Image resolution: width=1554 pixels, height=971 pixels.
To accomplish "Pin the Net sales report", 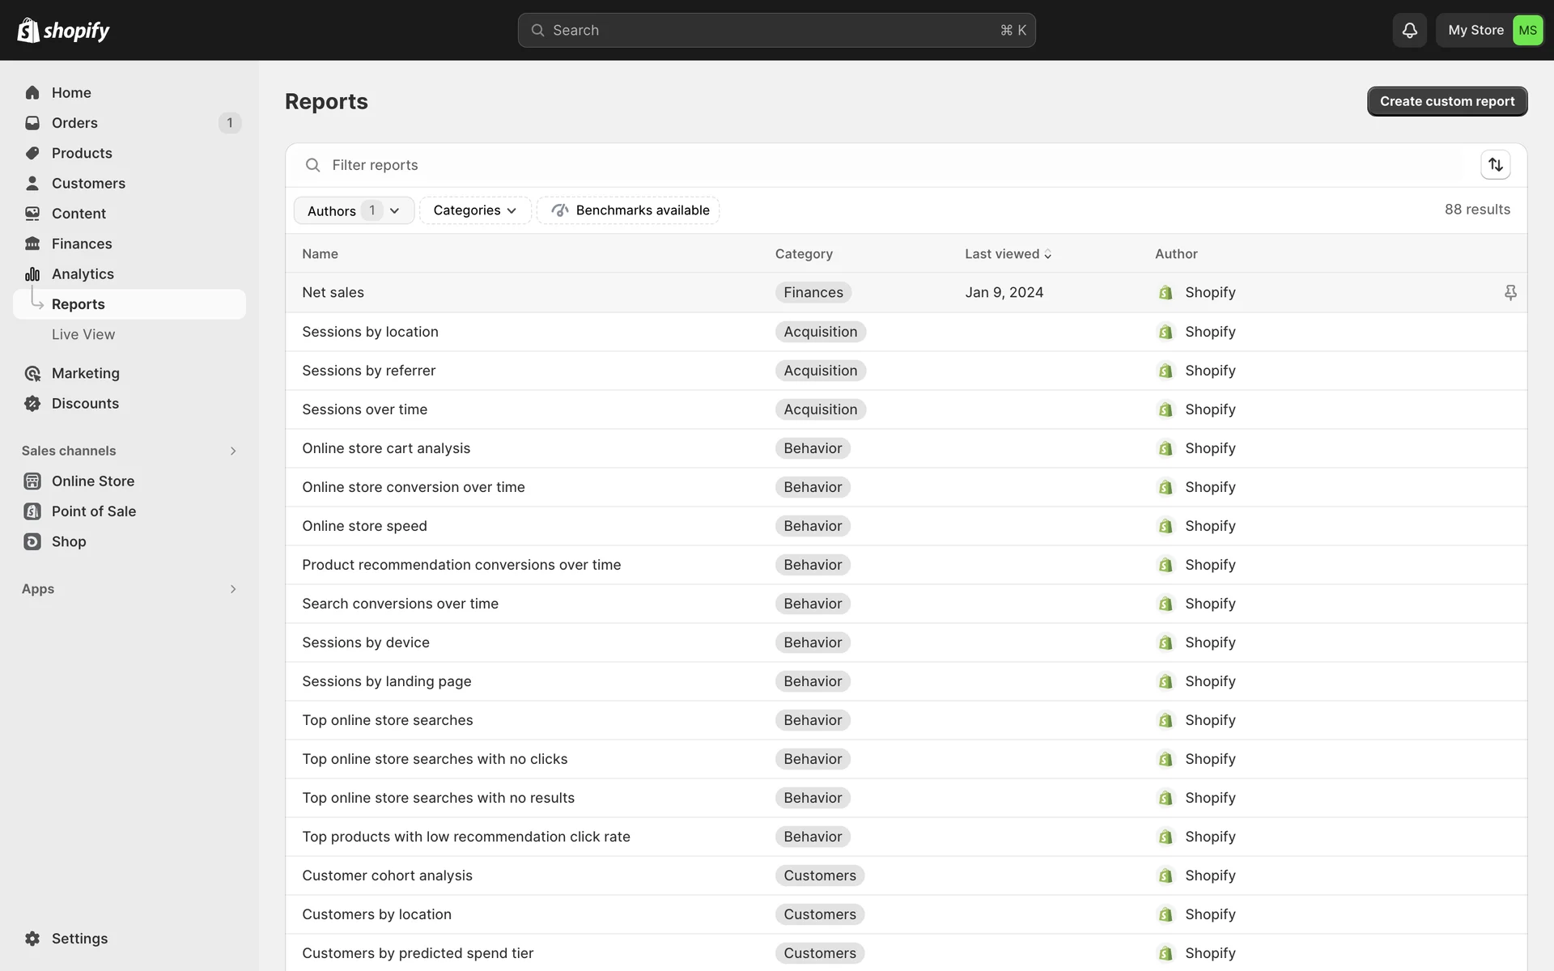I will [x=1509, y=292].
